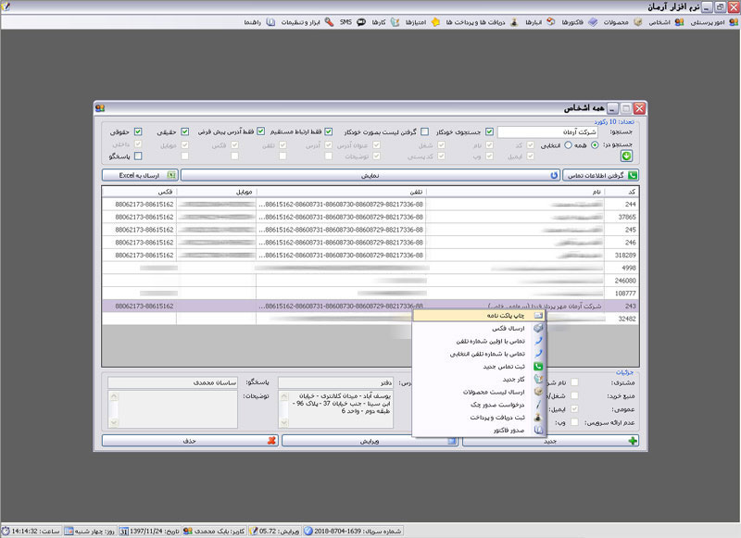Click the serial number icon in status bar
741x538 pixels.
pos(308,532)
